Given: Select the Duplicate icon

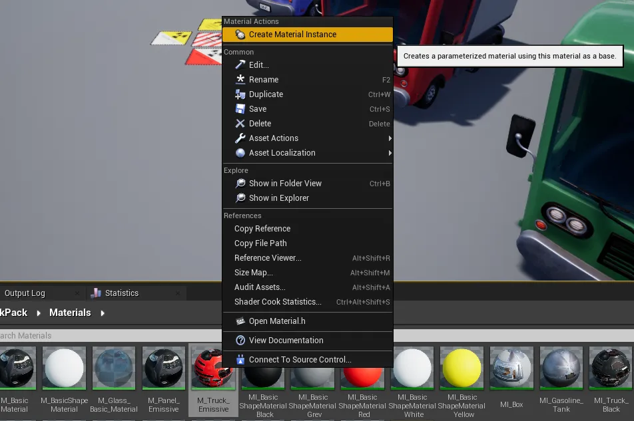Looking at the screenshot, I should [240, 94].
